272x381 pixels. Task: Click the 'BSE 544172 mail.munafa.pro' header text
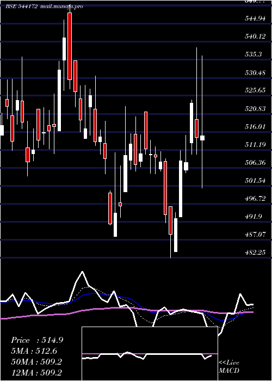[44, 7]
